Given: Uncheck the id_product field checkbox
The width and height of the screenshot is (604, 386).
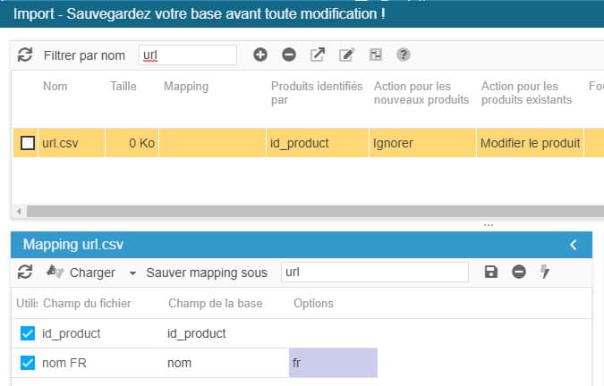Looking at the screenshot, I should point(28,333).
